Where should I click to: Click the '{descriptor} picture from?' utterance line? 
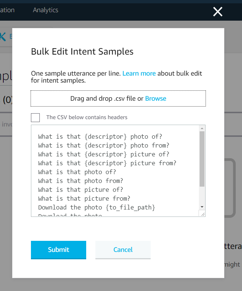click(107, 163)
